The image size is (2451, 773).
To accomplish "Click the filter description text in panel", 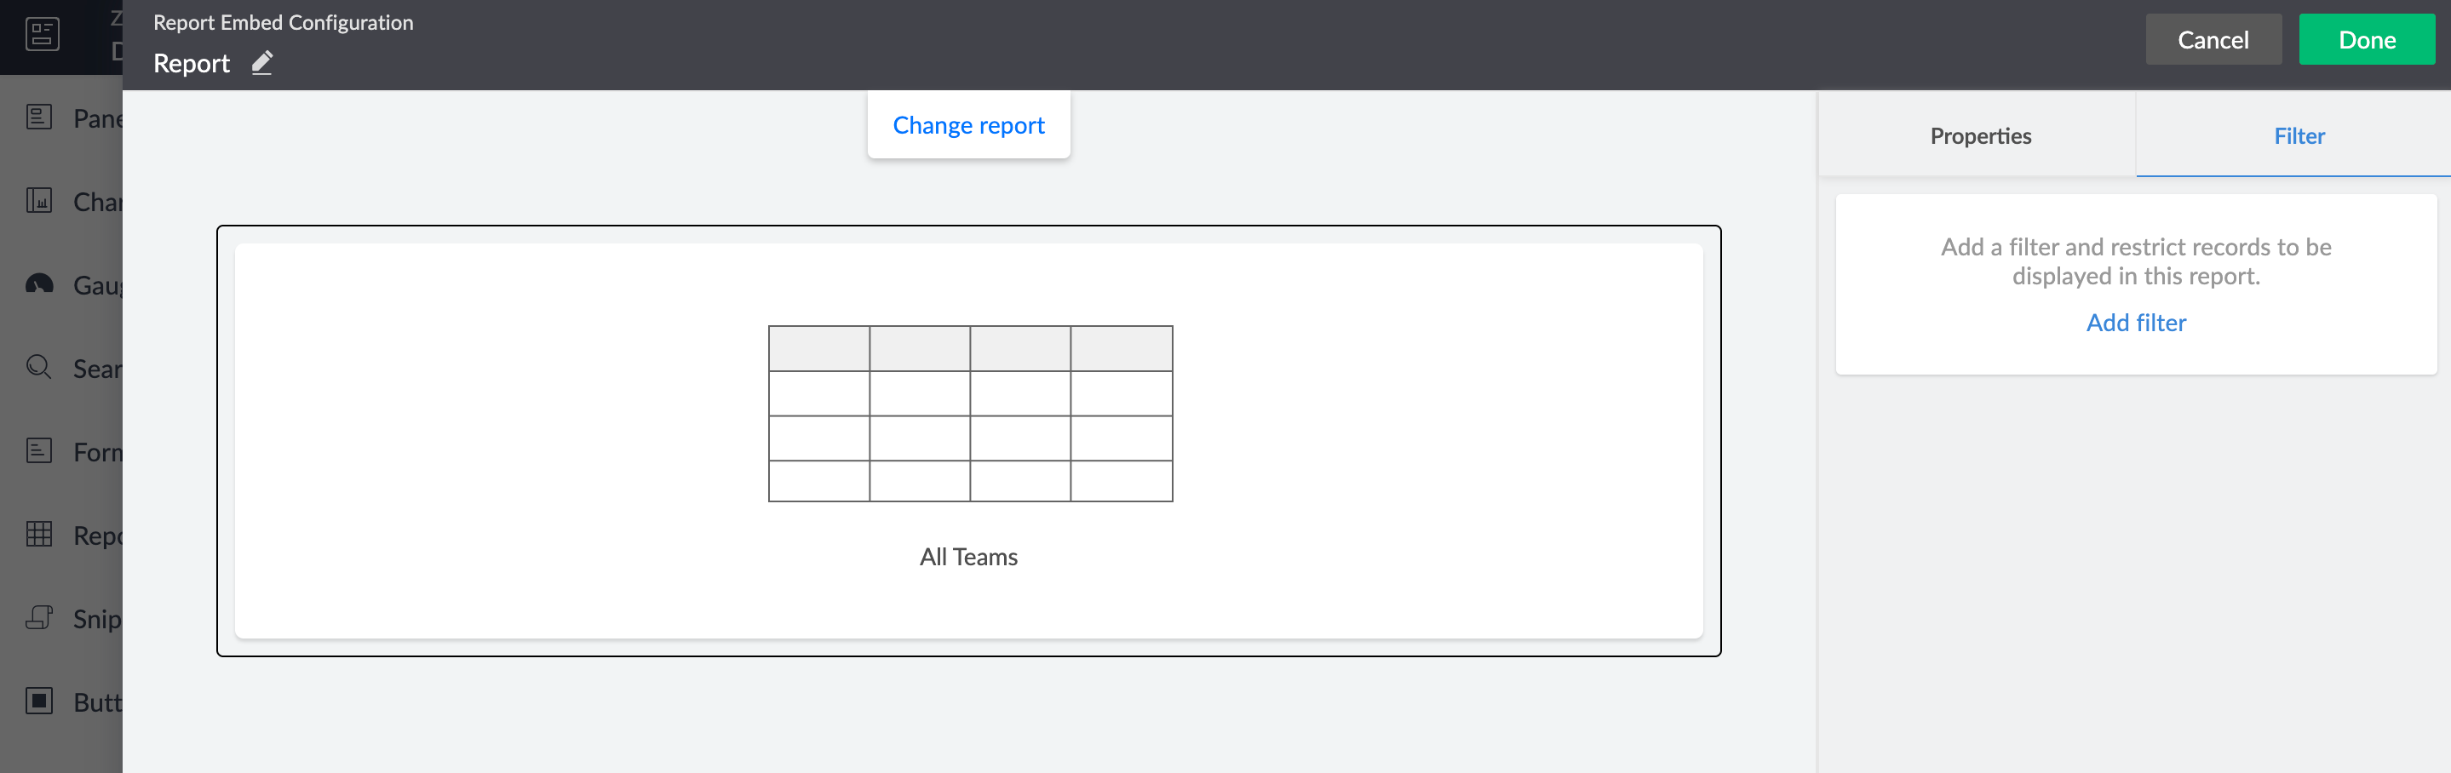I will [2136, 261].
